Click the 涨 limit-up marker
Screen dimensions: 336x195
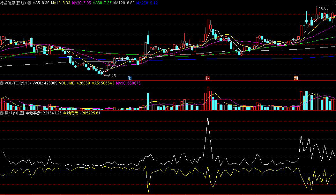tap(207, 78)
